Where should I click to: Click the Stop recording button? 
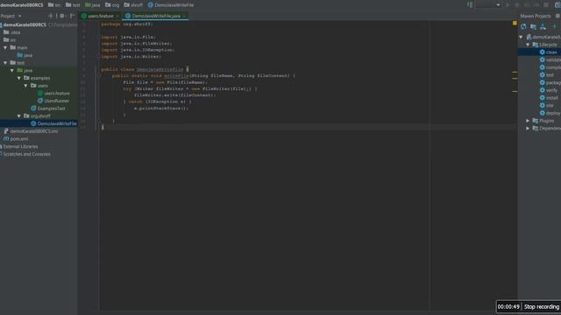click(542, 307)
